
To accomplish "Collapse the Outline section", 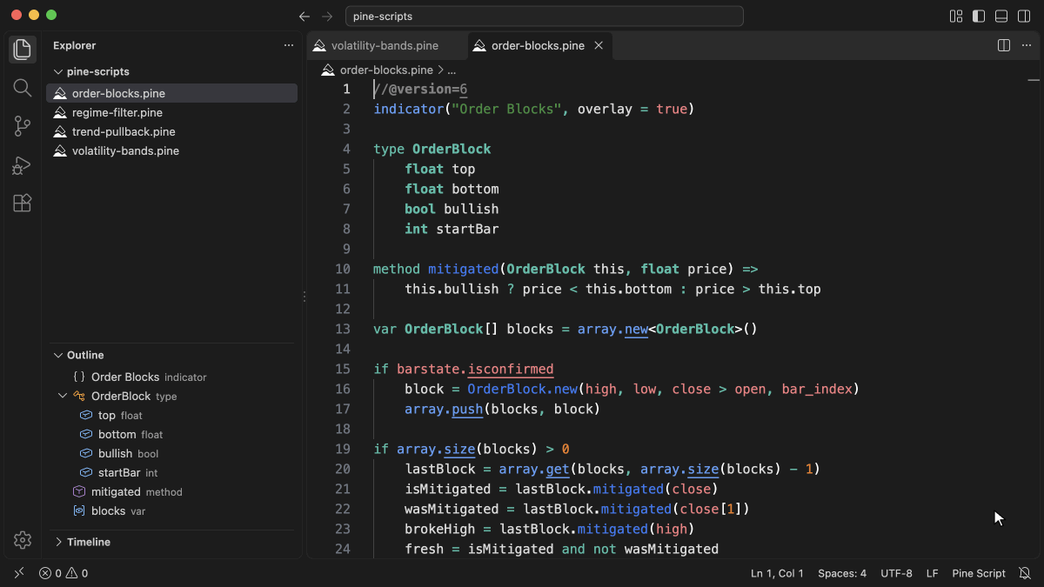I will pyautogui.click(x=172, y=355).
